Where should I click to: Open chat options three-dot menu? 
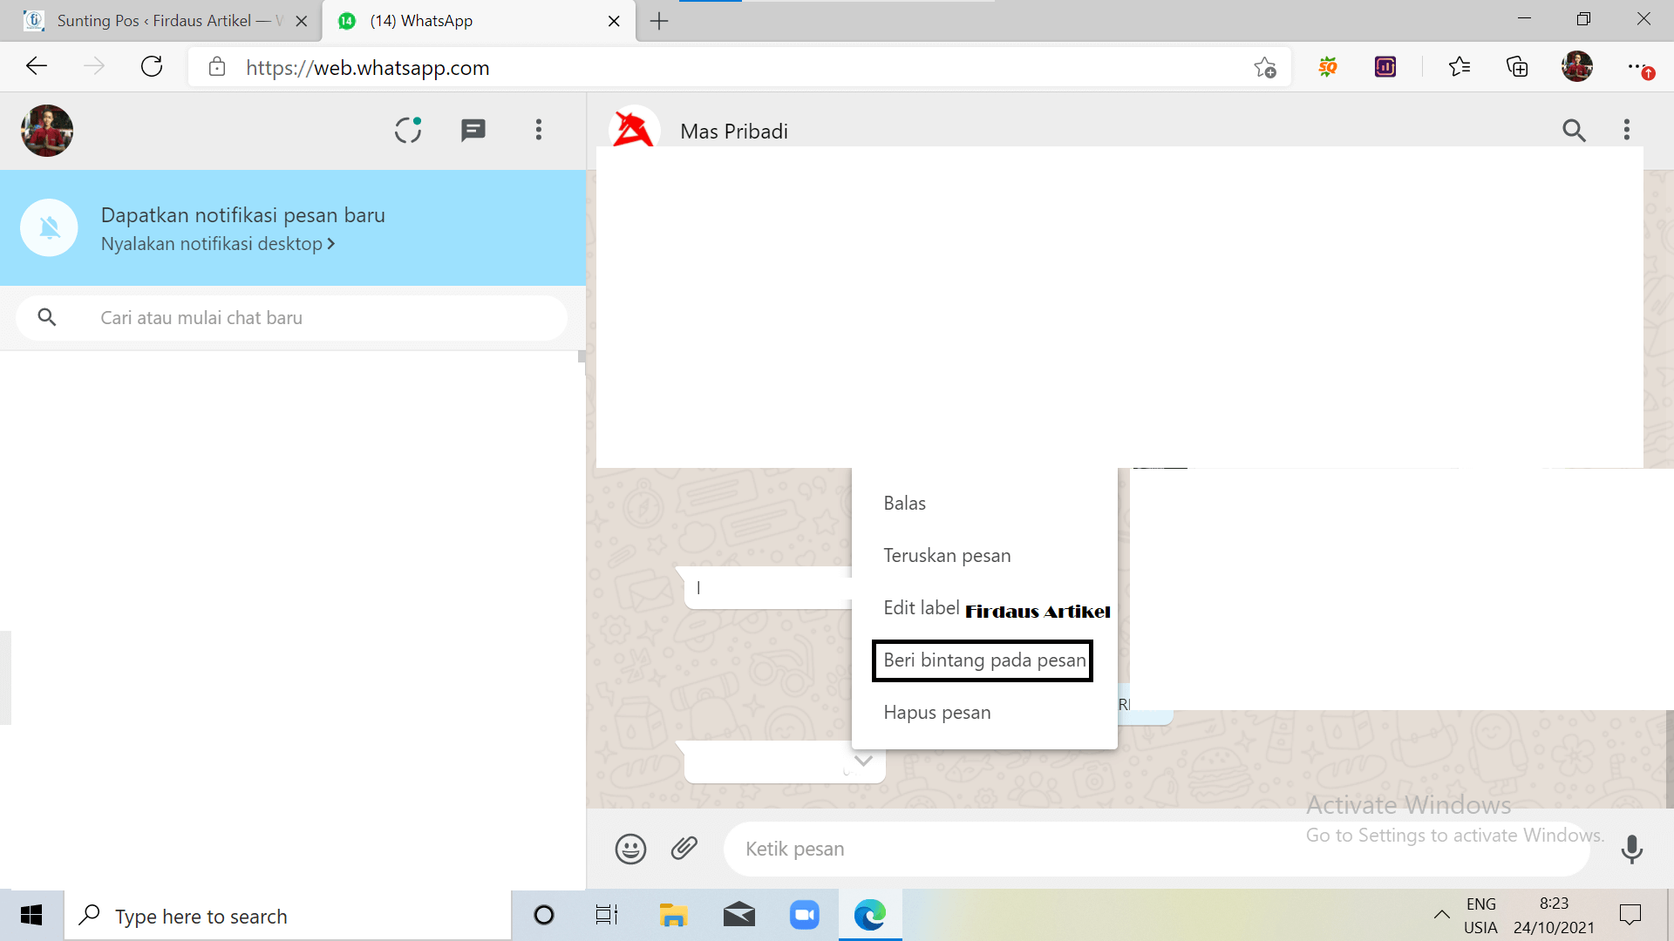(x=1626, y=131)
